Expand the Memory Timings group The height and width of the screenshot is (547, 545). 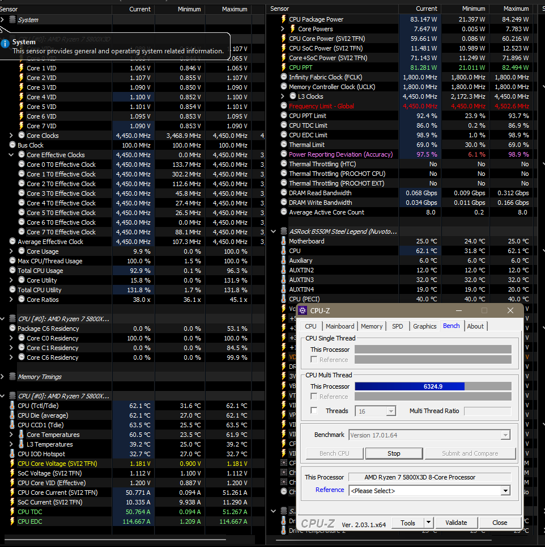[2, 376]
